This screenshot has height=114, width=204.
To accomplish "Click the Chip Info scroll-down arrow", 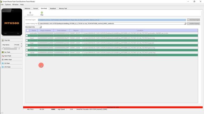I will pos(21,47).
